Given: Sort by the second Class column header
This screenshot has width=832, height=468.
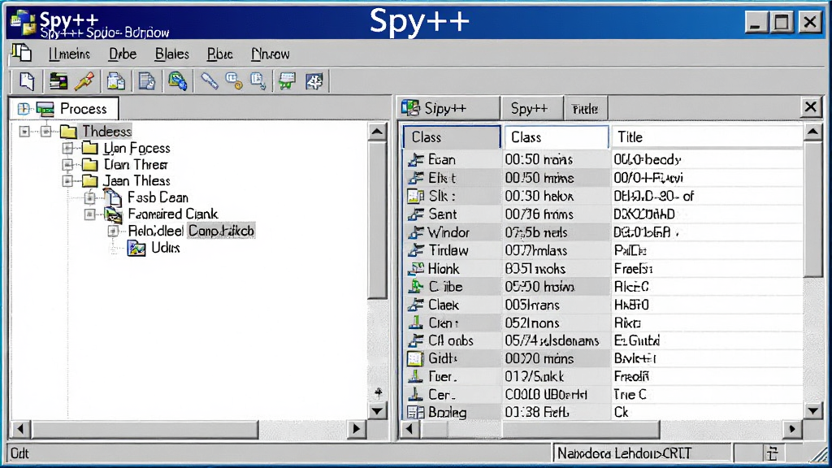Looking at the screenshot, I should coord(556,136).
